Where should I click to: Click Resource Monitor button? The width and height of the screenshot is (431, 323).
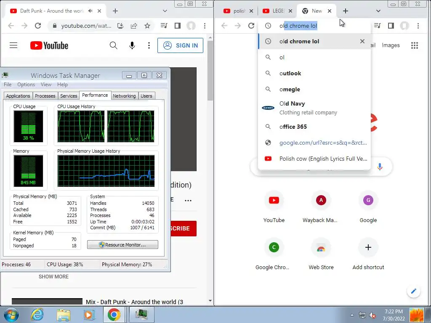[122, 245]
